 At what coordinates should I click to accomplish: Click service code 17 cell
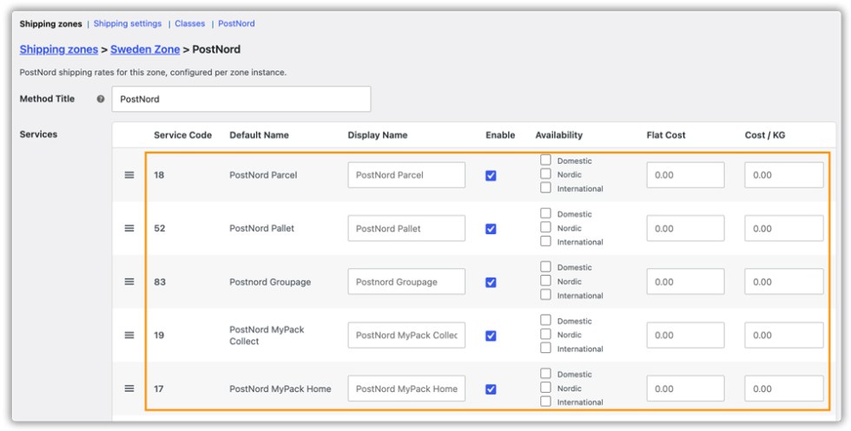(158, 389)
